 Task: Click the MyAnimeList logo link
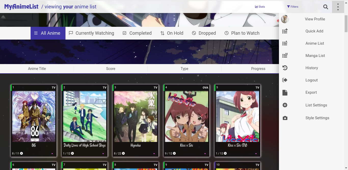point(21,7)
